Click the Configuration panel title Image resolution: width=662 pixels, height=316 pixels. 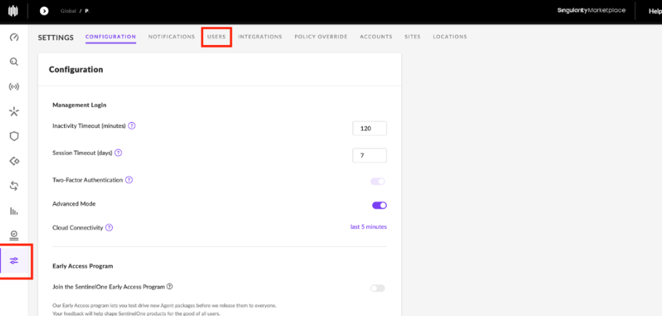76,70
